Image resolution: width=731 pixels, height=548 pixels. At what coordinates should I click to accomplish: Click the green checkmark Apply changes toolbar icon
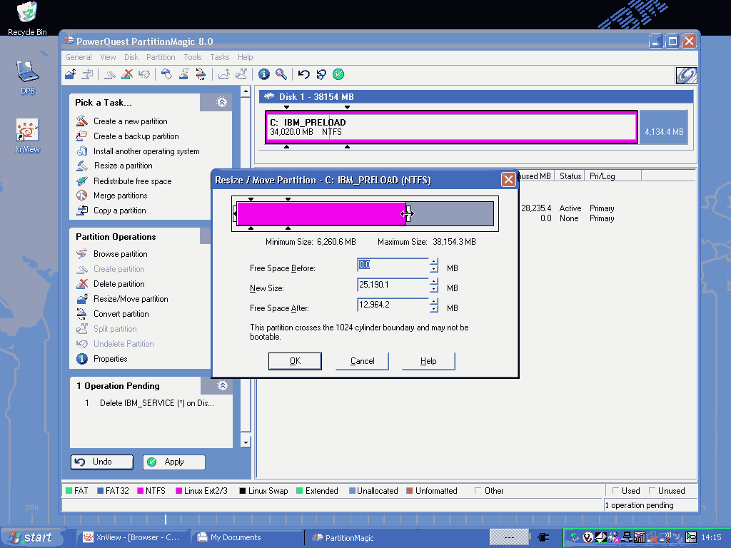click(x=338, y=74)
